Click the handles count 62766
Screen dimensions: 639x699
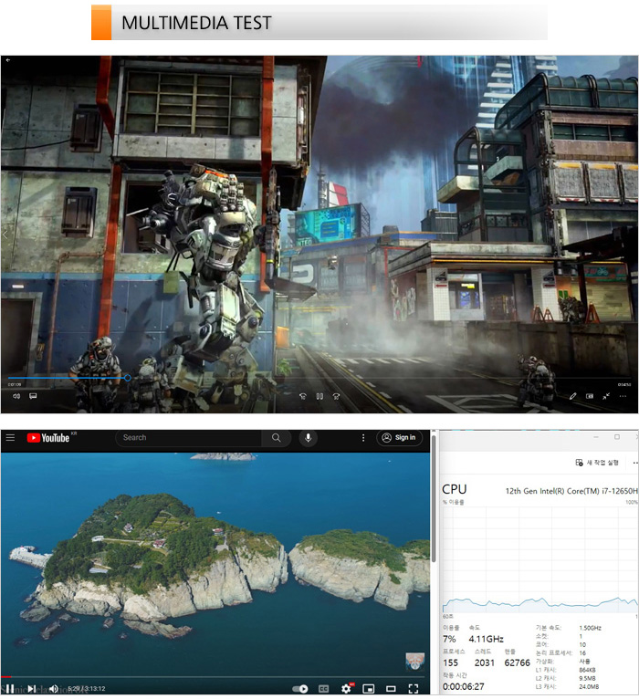518,662
